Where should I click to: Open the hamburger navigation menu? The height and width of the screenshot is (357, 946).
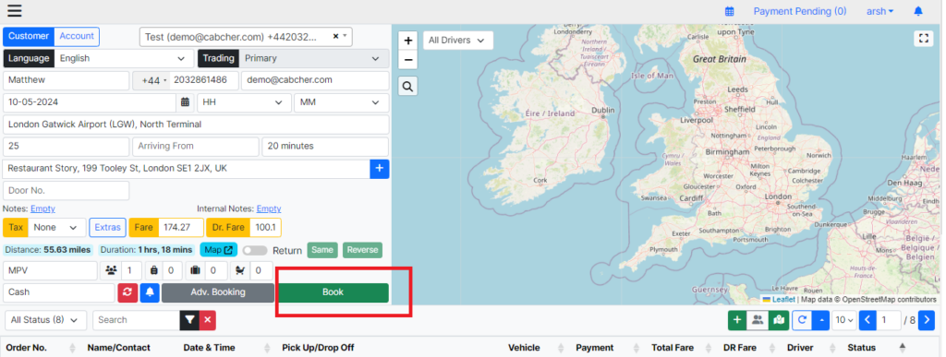[15, 11]
